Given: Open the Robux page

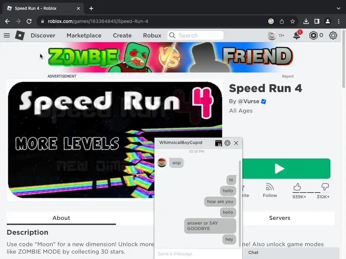Looking at the screenshot, I should (152, 35).
